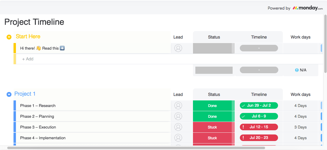Image resolution: width=327 pixels, height=150 pixels.
Task: Click the horizontal scrollbar thumb
Action: 136,148
